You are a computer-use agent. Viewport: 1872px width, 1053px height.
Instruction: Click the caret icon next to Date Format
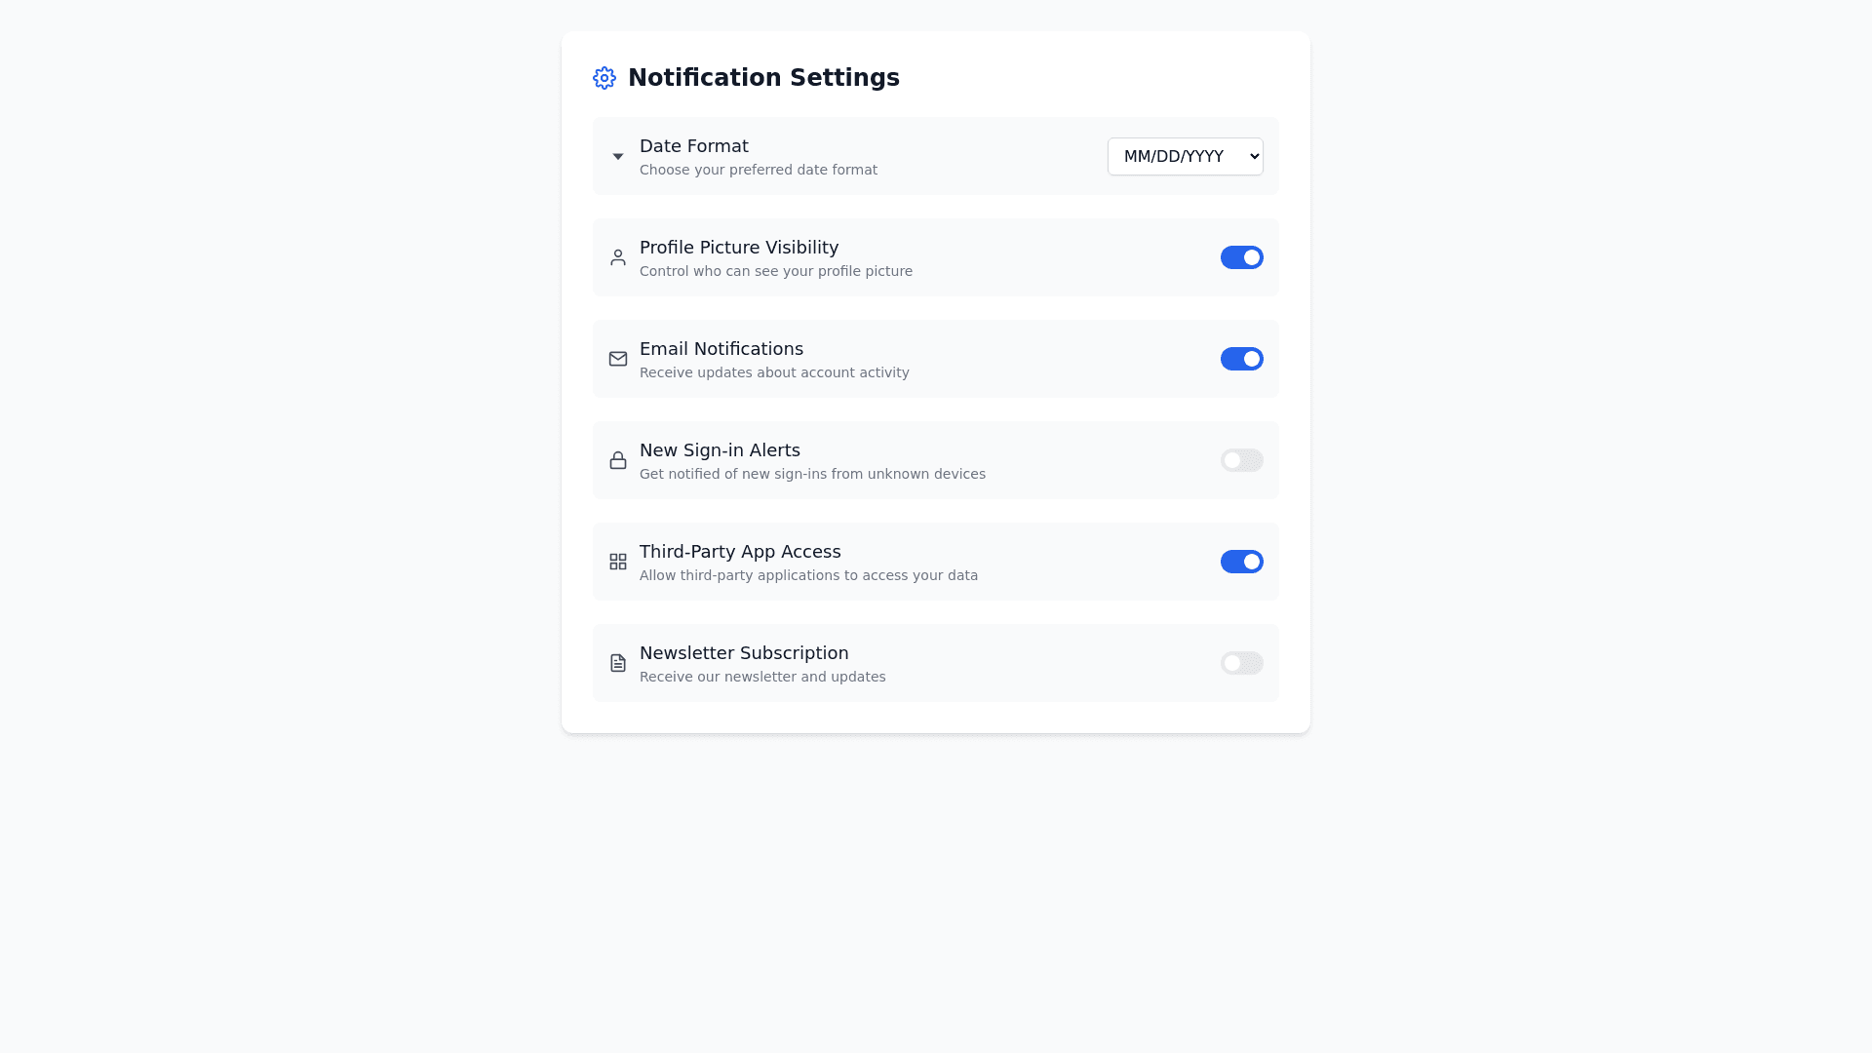(618, 157)
